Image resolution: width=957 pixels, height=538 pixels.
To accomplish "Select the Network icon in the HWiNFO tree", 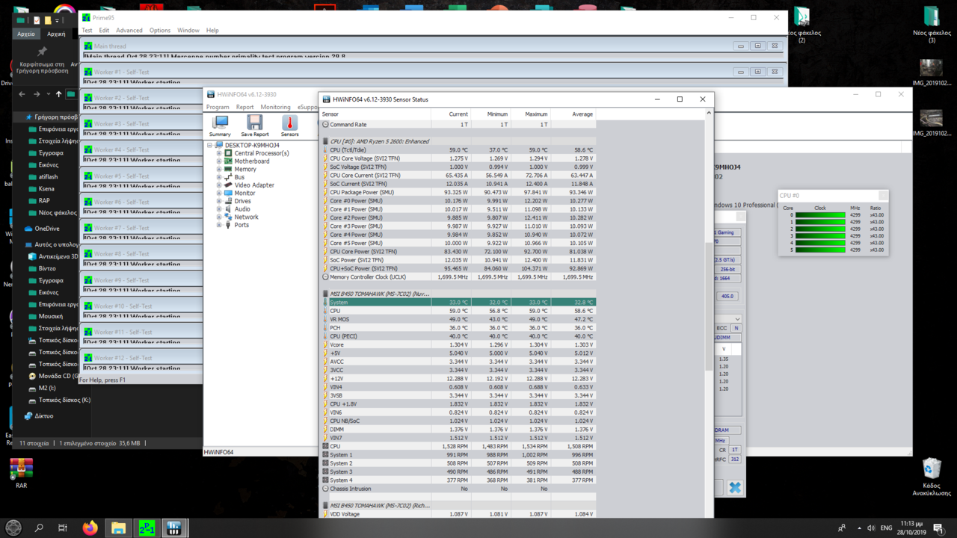I will tap(228, 217).
